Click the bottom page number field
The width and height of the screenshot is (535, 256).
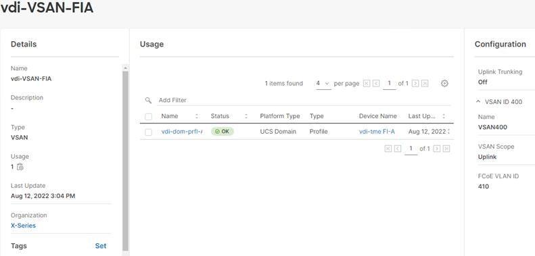click(x=411, y=149)
